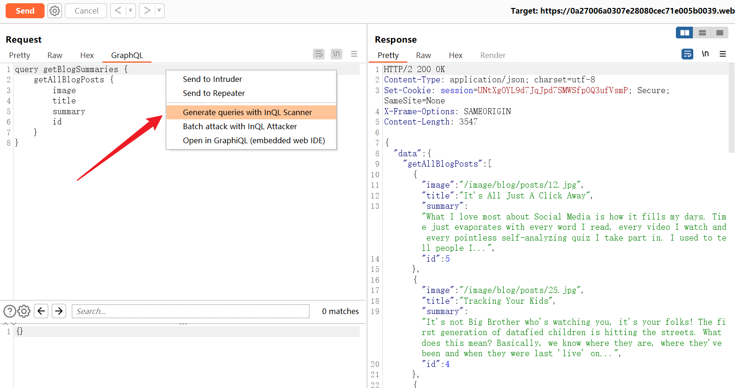The height and width of the screenshot is (388, 735).
Task: Click the Response panel vertical scrollbar
Action: pos(731,108)
